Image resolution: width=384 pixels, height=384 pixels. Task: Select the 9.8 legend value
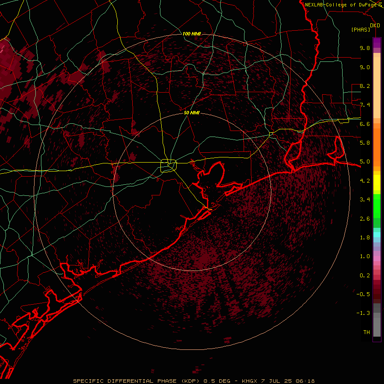pos(365,48)
